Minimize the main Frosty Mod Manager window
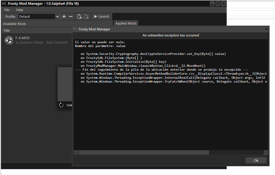 [212, 4]
